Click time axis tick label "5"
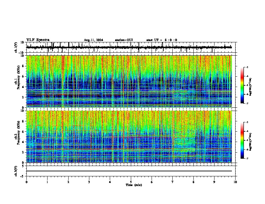This screenshot has height=204, width=265. point(131,182)
